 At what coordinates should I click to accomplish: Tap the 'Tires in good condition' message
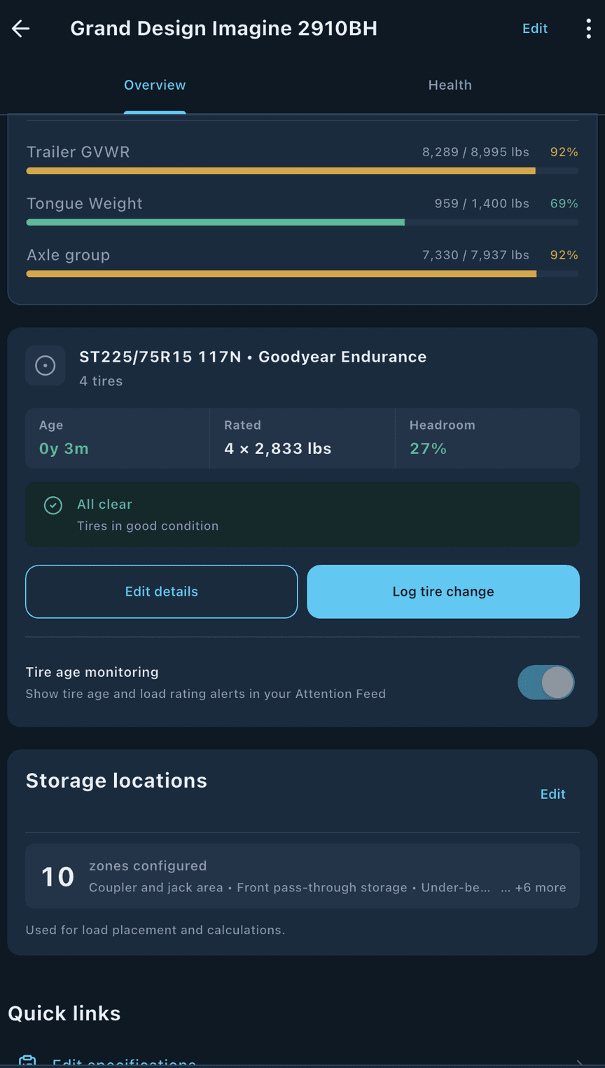coord(148,526)
